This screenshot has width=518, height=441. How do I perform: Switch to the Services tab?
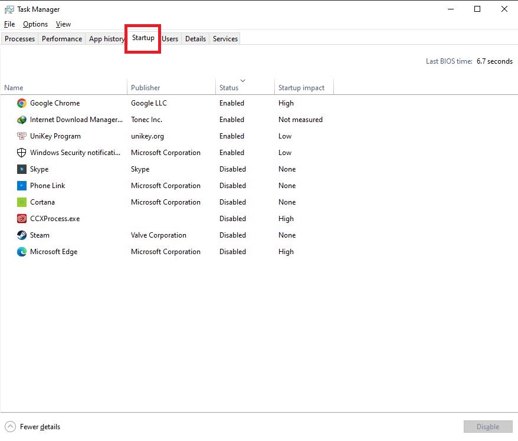(225, 39)
